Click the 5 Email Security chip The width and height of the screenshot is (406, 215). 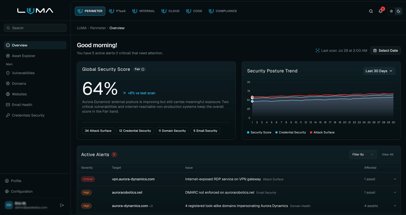205,131
